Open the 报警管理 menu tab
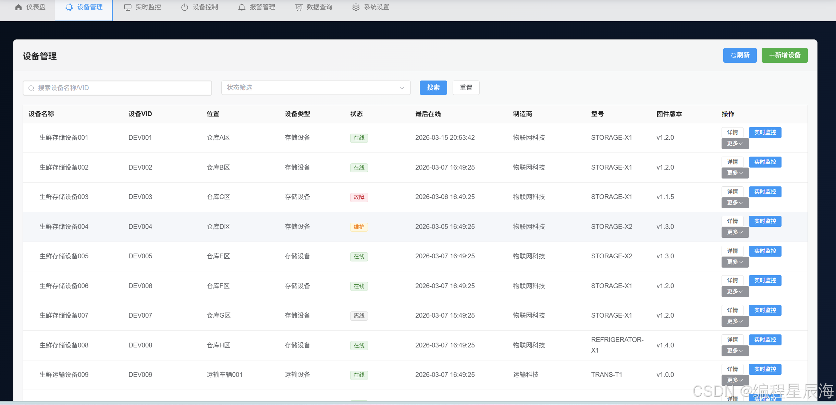836x405 pixels. (262, 7)
